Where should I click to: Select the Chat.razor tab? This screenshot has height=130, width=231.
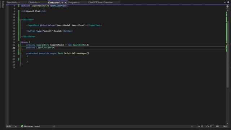click(54, 3)
